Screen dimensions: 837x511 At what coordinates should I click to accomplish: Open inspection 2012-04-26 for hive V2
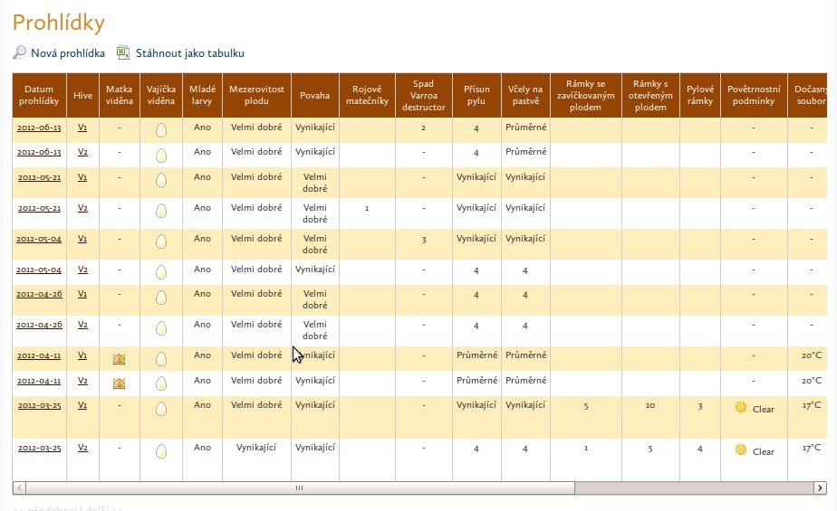pos(39,325)
